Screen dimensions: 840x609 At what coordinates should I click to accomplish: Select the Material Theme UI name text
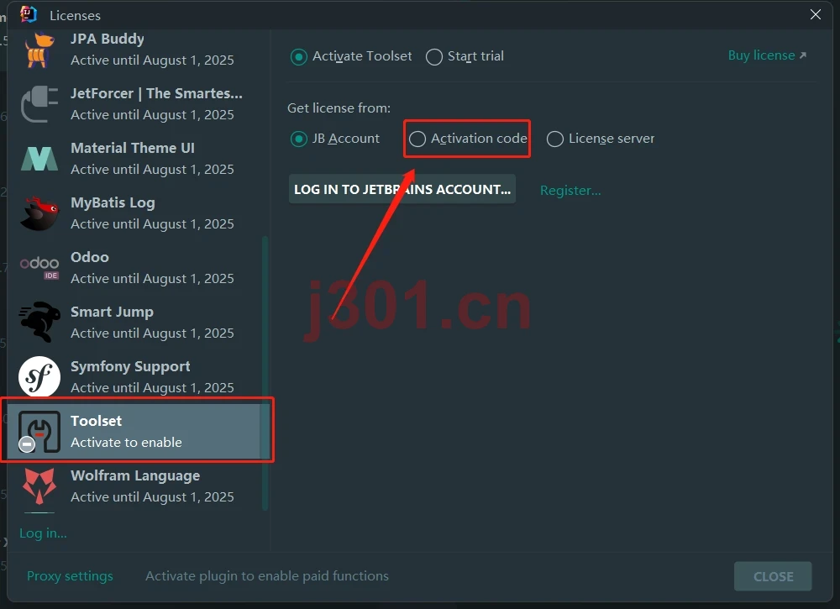(133, 148)
